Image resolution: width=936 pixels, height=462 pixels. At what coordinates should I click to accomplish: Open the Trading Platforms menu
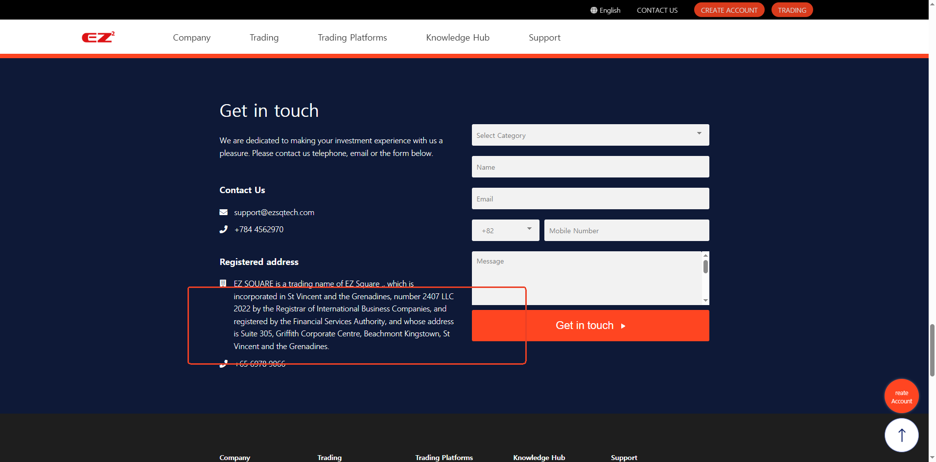352,38
